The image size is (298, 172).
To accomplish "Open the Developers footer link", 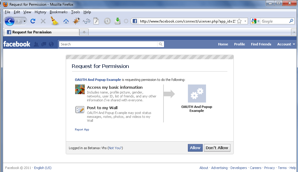I will click(x=239, y=168).
